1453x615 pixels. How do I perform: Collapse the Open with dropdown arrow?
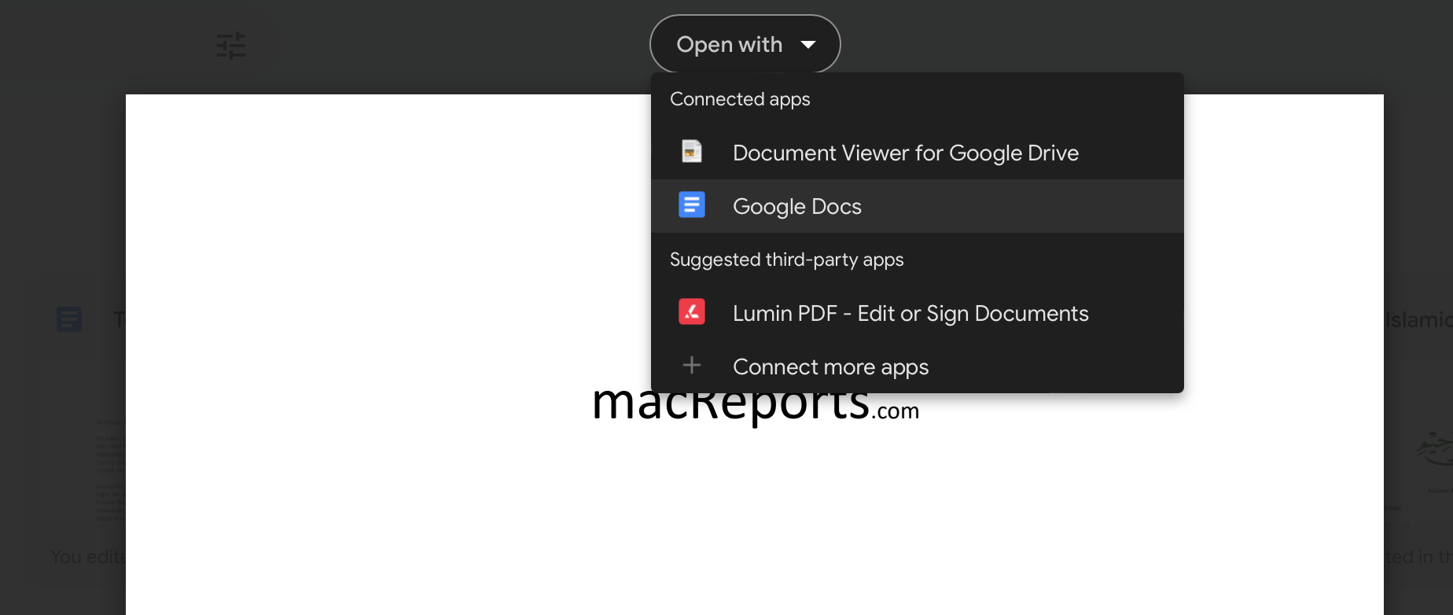(x=808, y=45)
